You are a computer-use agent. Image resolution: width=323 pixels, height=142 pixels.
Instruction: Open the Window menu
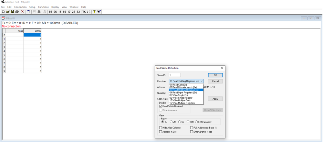(74, 7)
